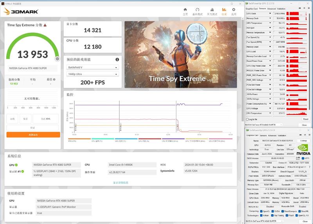
Task: Click the orange legend bar under monitoring chart
Action: pyautogui.click(x=79, y=139)
